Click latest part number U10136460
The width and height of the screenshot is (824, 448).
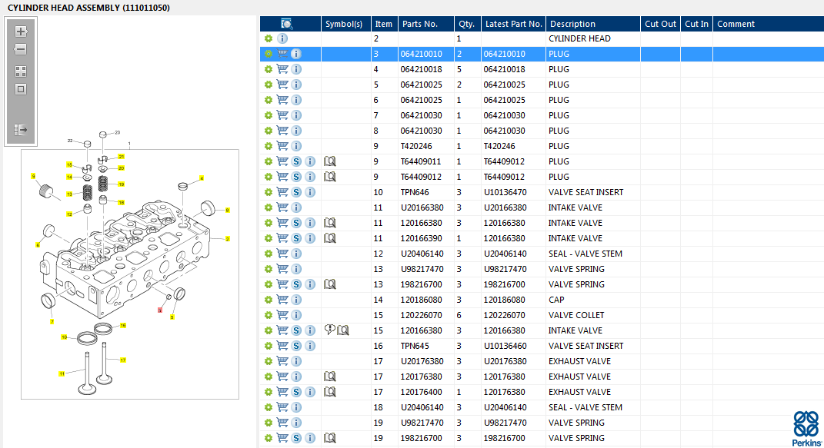coord(505,346)
